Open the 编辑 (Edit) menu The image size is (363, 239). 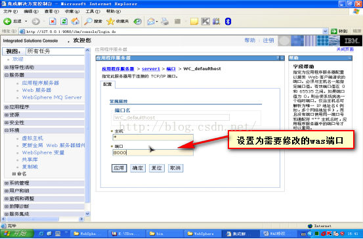32,11
